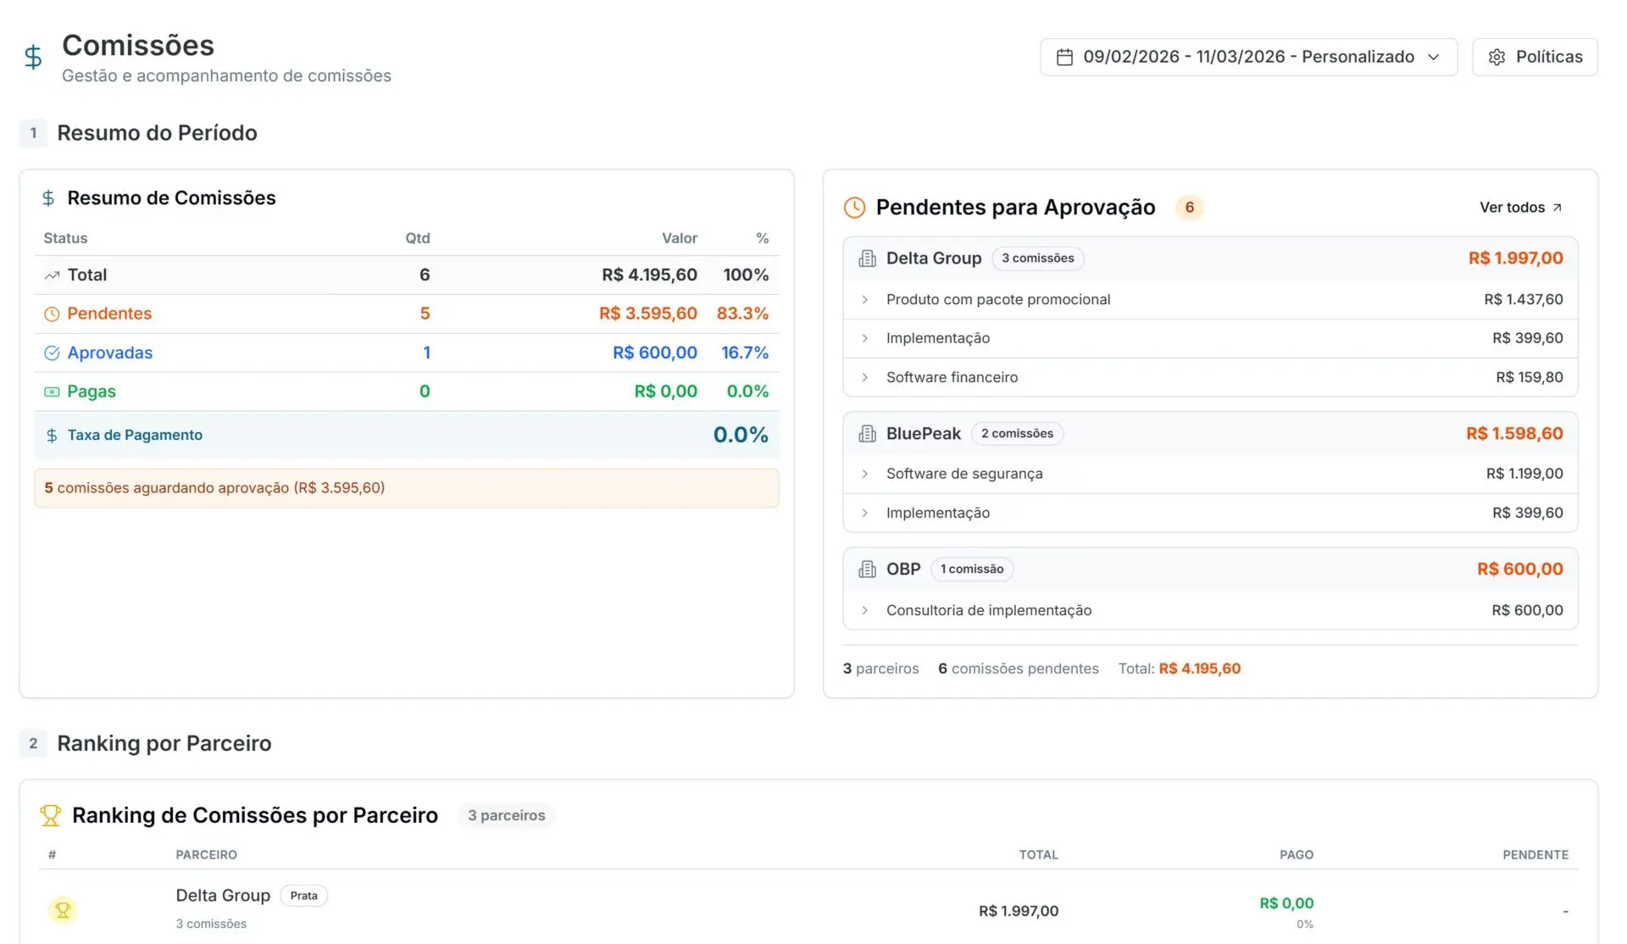The width and height of the screenshot is (1627, 944).
Task: Click the trophy icon beside Ranking de Comissões
Action: pyautogui.click(x=51, y=815)
